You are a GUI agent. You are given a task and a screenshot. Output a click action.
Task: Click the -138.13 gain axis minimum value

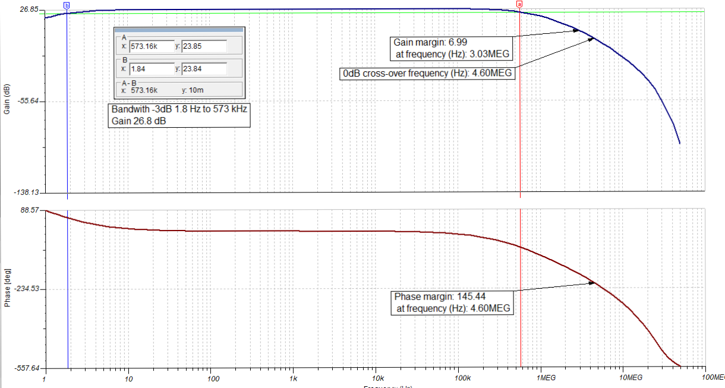point(26,193)
